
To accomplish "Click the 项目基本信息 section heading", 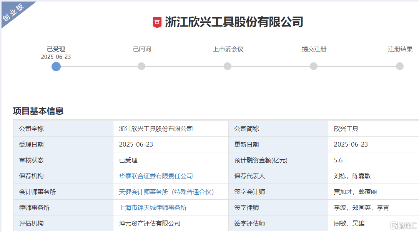I will (x=38, y=111).
